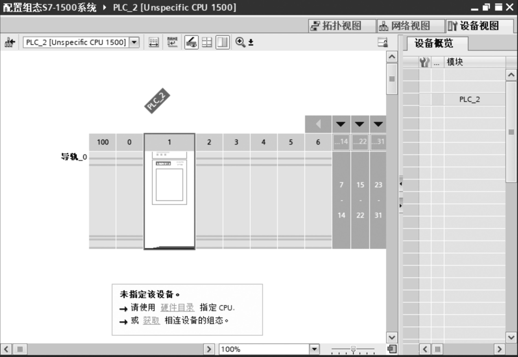
Task: Select slot 0 header on the rail
Action: click(129, 142)
